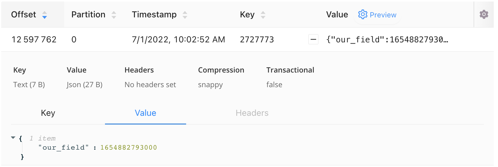Click the Offset column header
The height and width of the screenshot is (167, 498).
point(23,14)
